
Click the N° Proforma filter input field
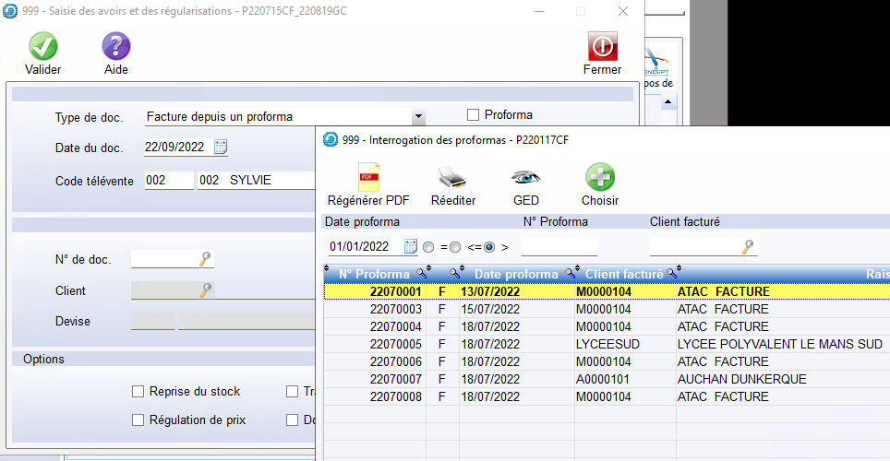(x=559, y=247)
